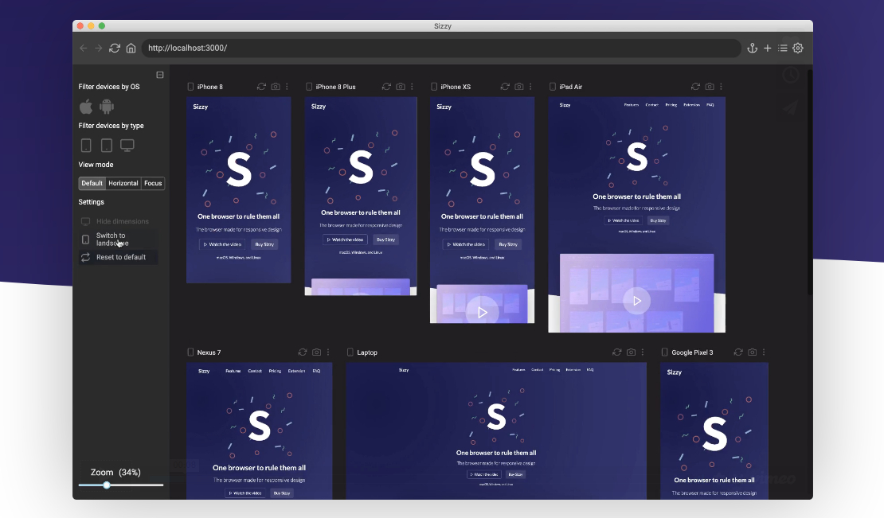Filter devices by Android OS
The width and height of the screenshot is (884, 518).
click(106, 106)
